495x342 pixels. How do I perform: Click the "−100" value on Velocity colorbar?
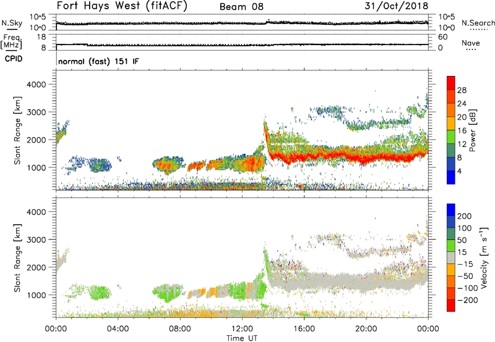[468, 288]
